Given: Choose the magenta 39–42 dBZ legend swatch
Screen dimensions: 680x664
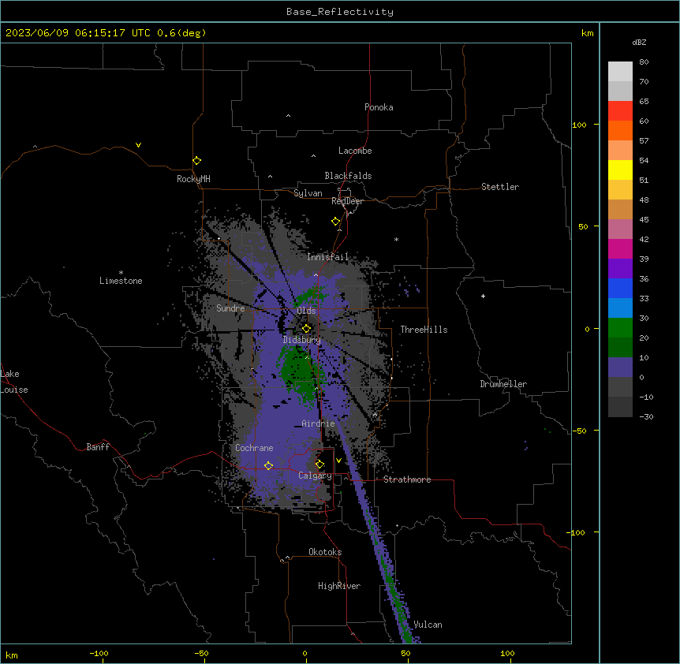Looking at the screenshot, I should pyautogui.click(x=620, y=248).
